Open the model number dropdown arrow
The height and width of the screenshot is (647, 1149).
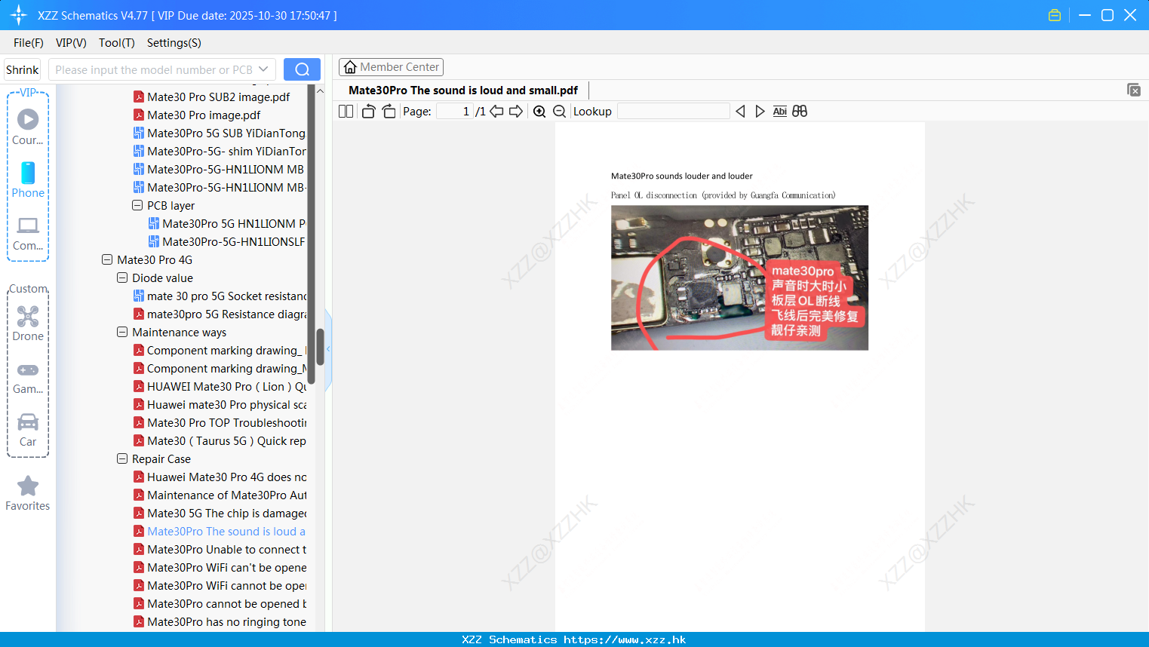click(263, 69)
